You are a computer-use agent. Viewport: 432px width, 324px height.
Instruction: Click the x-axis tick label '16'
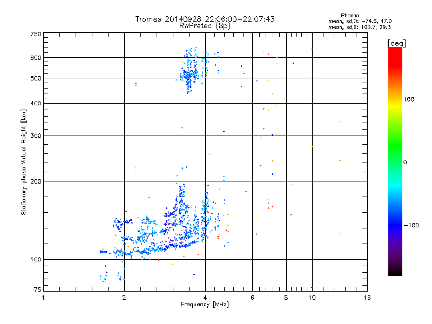tap(367, 298)
